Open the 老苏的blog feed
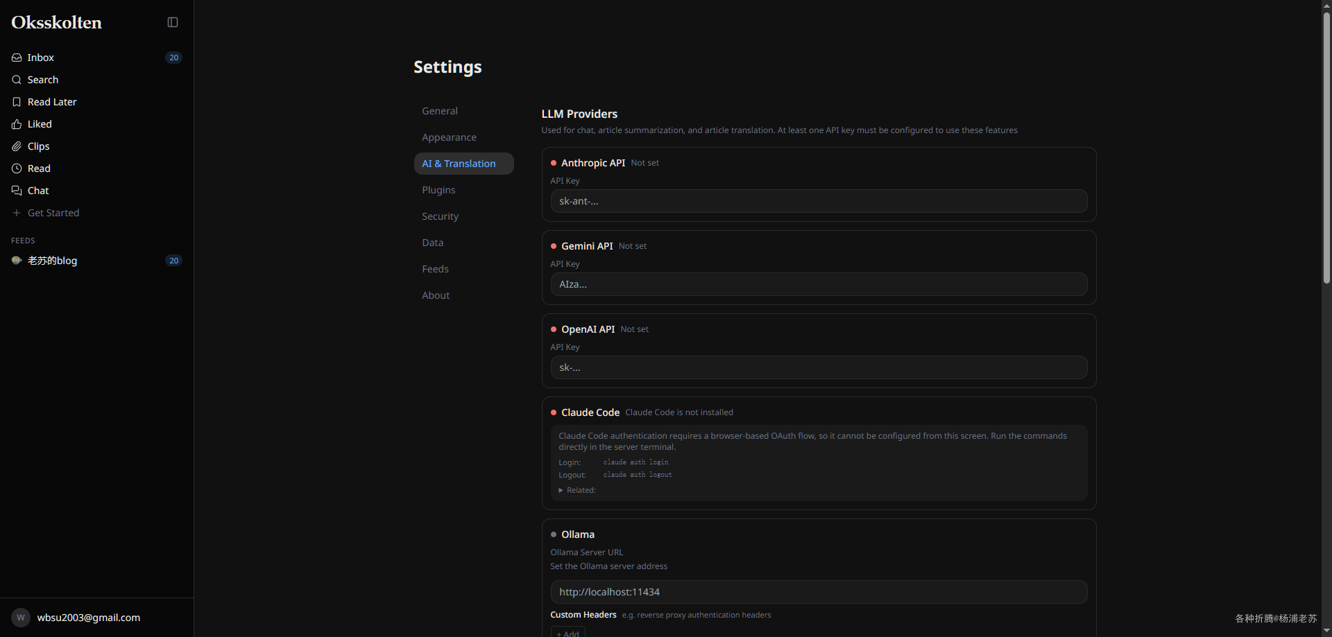Image resolution: width=1332 pixels, height=637 pixels. (x=96, y=261)
